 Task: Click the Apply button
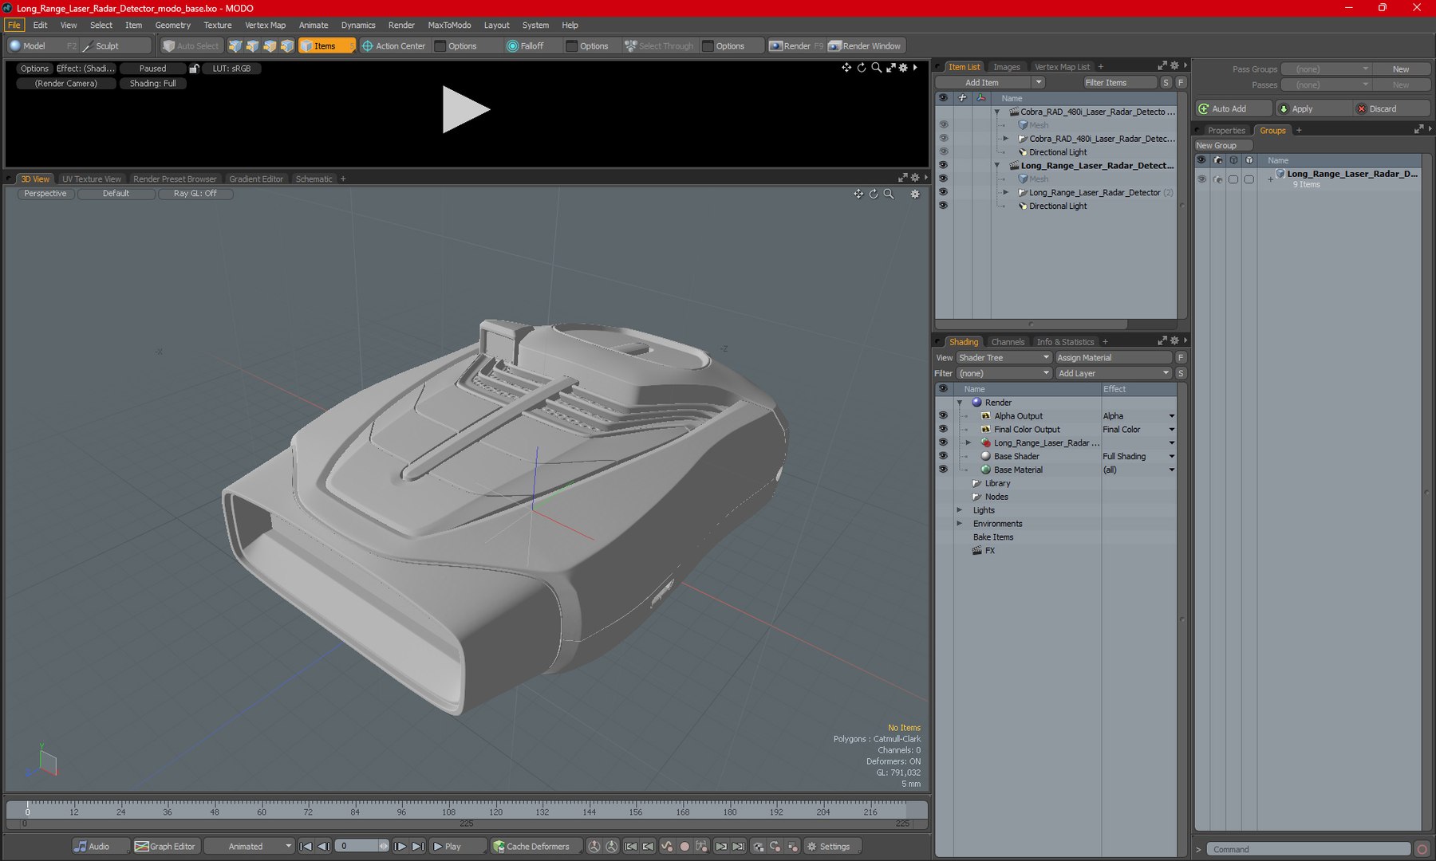(x=1313, y=109)
